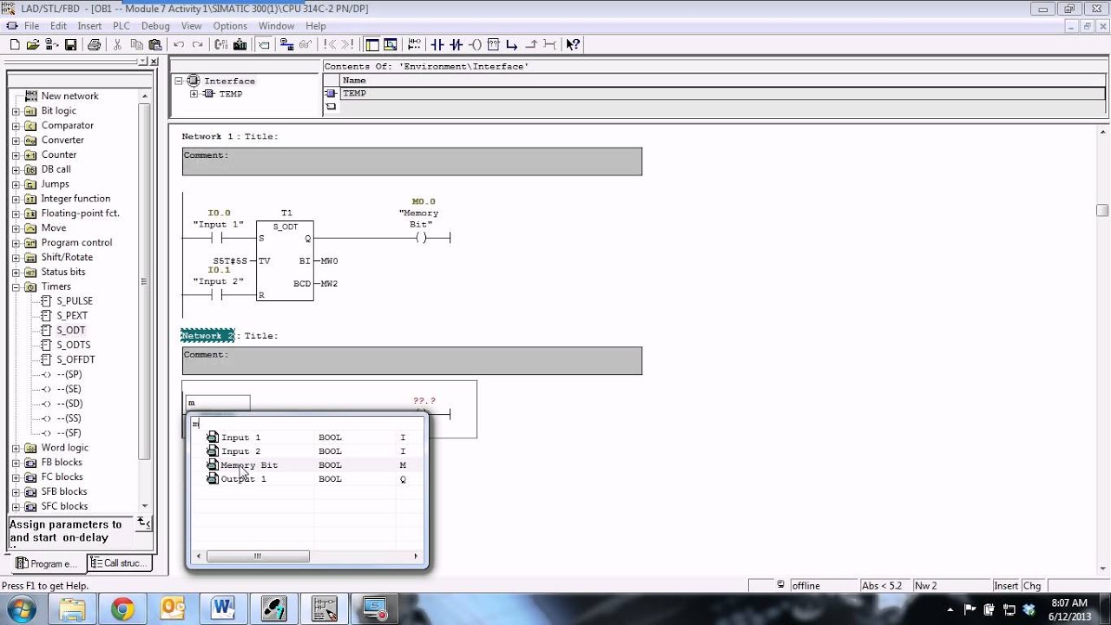Close the program elements pane

(154, 62)
